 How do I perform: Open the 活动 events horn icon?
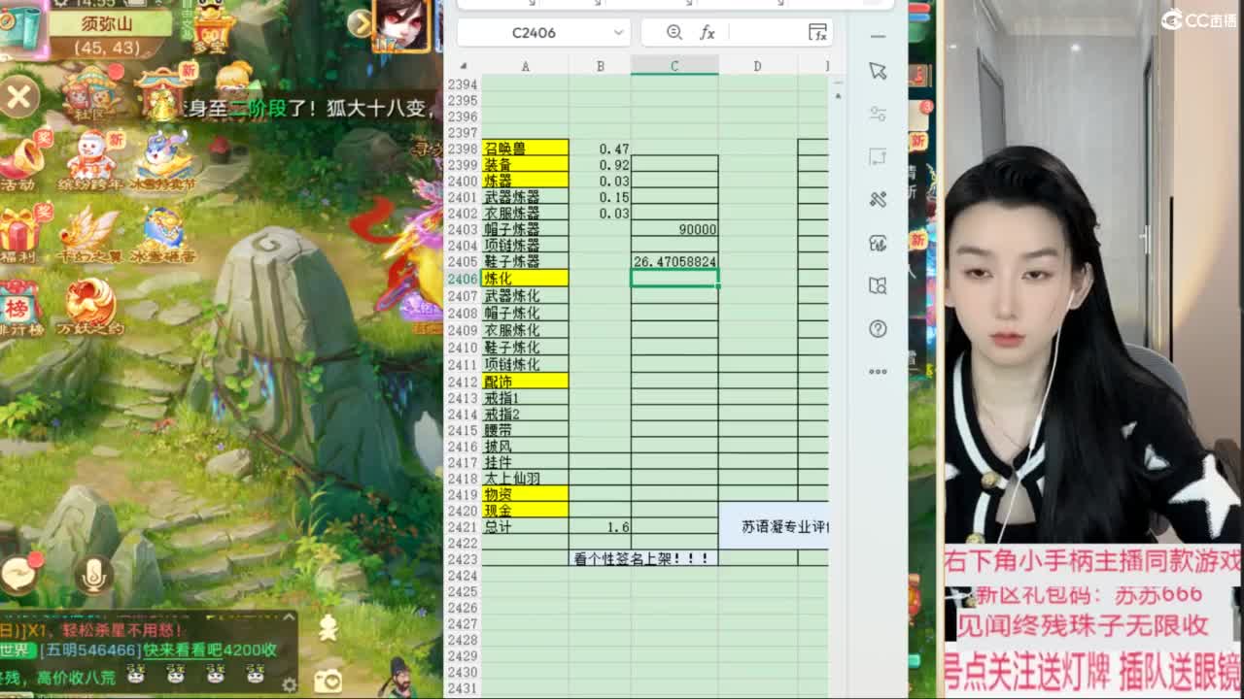pyautogui.click(x=19, y=160)
